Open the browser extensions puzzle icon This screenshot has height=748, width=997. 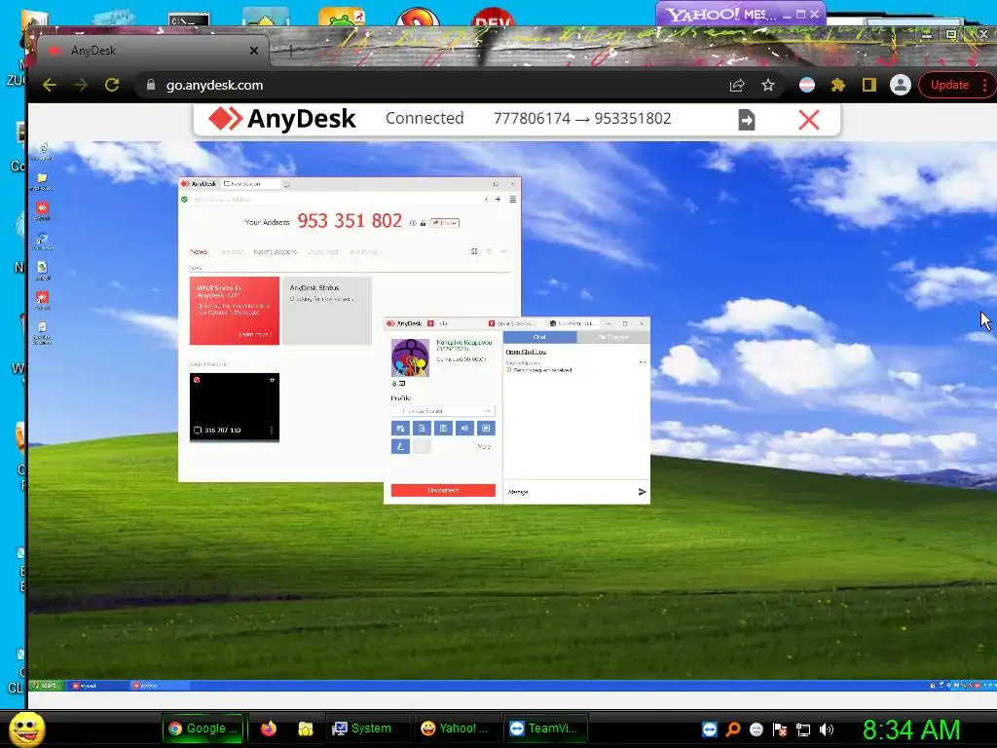[838, 86]
